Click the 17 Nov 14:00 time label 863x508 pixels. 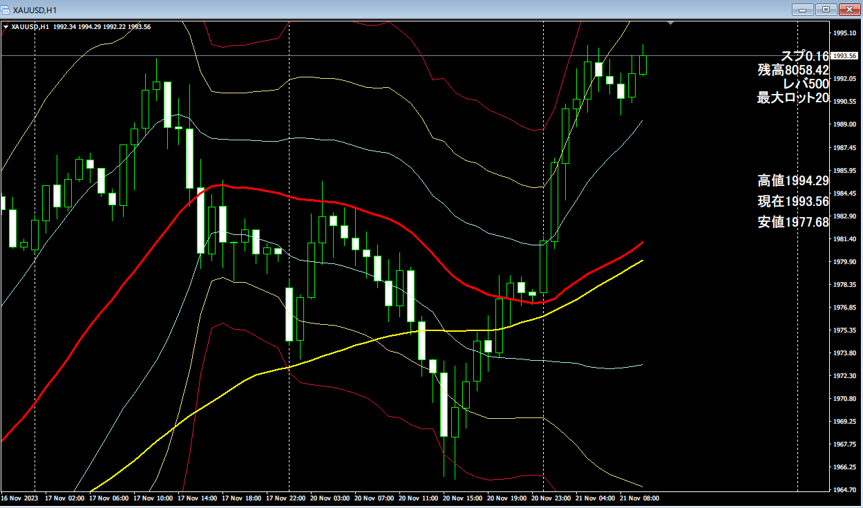tap(197, 498)
